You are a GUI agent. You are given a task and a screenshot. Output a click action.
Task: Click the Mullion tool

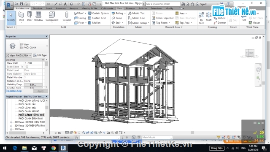(94, 23)
